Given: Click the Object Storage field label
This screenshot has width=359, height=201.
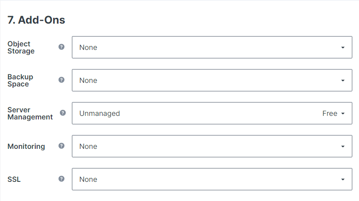Looking at the screenshot, I should point(21,47).
